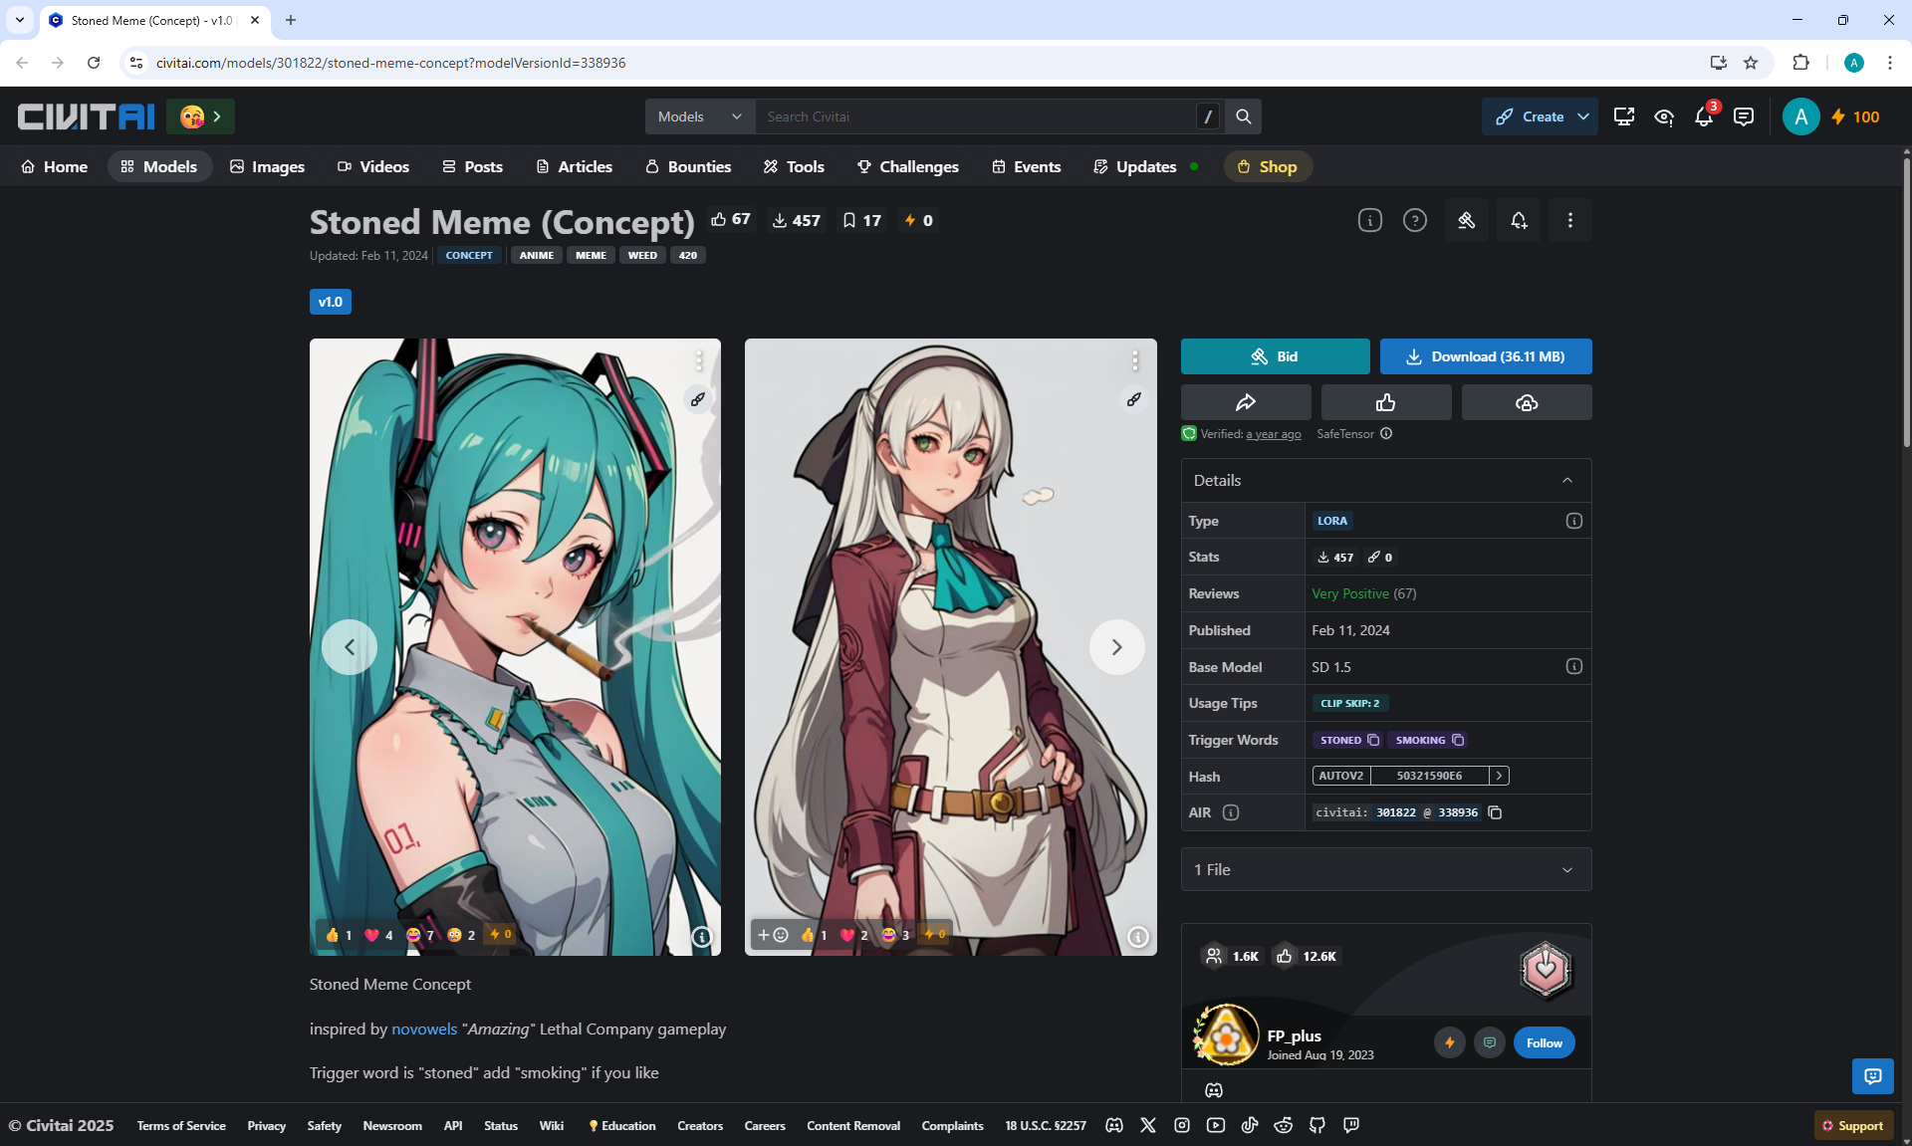Image resolution: width=1912 pixels, height=1146 pixels.
Task: Open the Discord icon in footer
Action: 1114,1125
